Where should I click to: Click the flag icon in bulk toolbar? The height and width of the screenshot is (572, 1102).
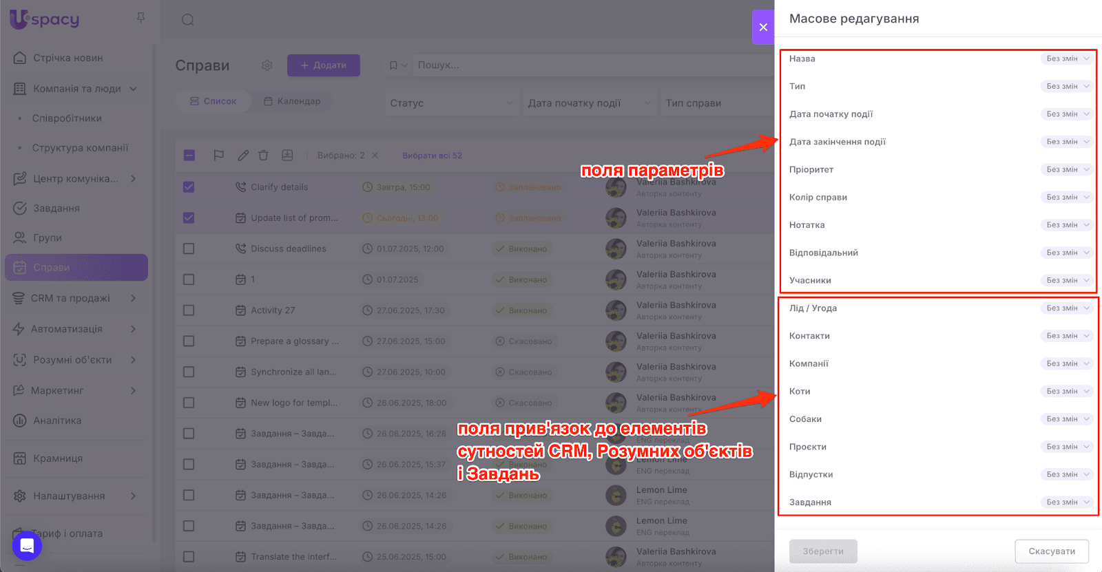click(x=219, y=156)
